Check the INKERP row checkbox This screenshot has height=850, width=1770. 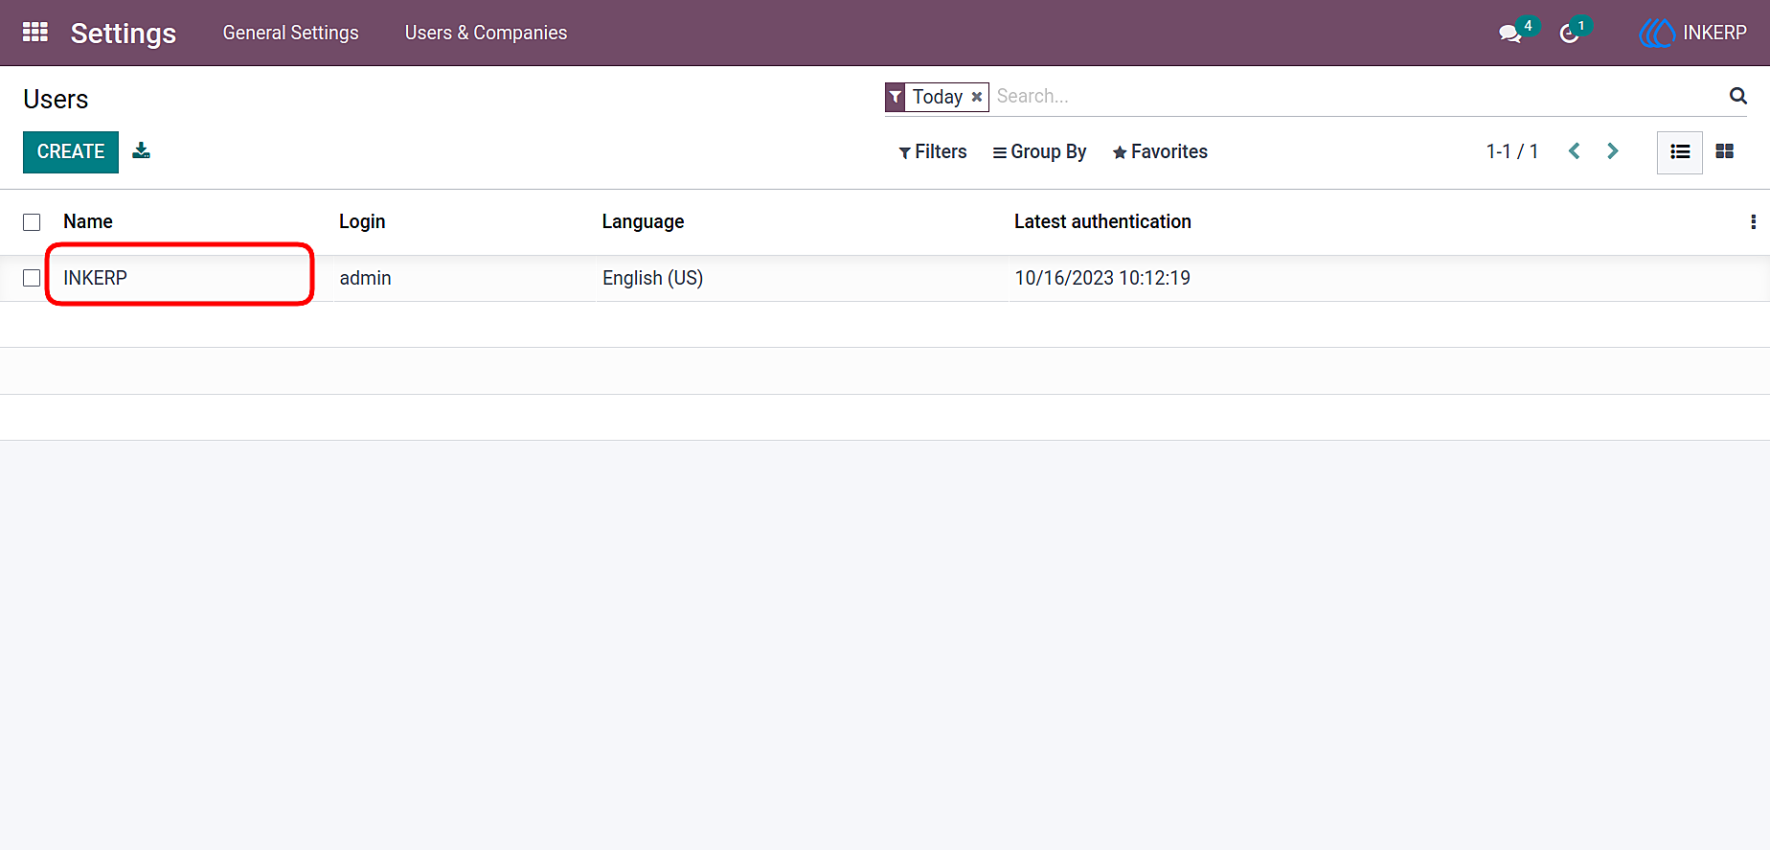point(32,278)
